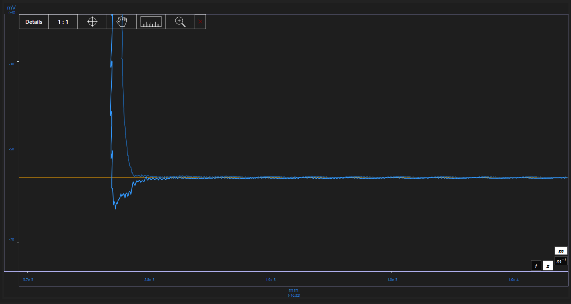Click the (+0) offset value under mV

(12, 12)
